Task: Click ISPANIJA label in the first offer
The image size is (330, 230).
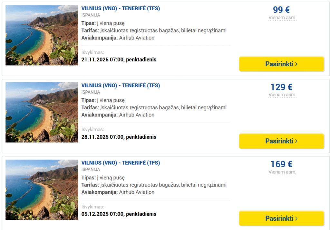Action: [91, 15]
